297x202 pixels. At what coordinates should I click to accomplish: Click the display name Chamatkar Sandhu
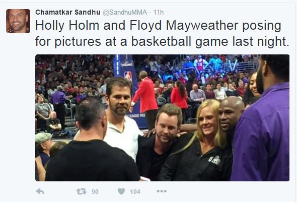tap(68, 12)
